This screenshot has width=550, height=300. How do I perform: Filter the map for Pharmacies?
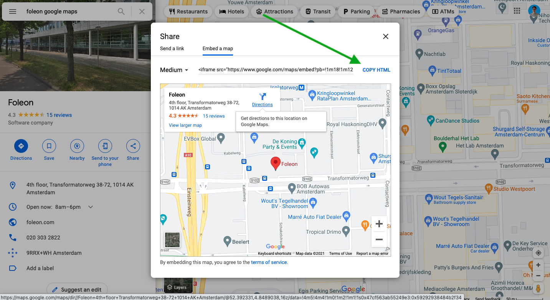(x=401, y=11)
